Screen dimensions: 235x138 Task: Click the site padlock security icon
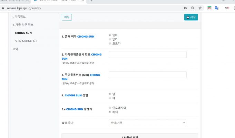click(x=3, y=8)
